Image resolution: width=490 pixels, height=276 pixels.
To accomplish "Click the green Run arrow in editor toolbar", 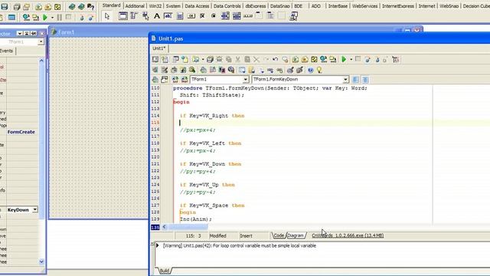I will (x=344, y=60).
